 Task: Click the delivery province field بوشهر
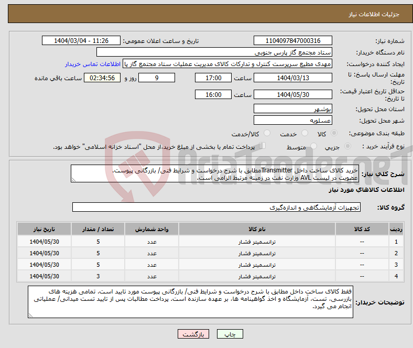pos(292,108)
